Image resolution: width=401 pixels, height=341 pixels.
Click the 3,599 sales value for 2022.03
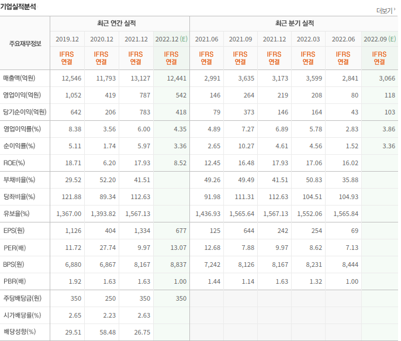click(x=314, y=78)
